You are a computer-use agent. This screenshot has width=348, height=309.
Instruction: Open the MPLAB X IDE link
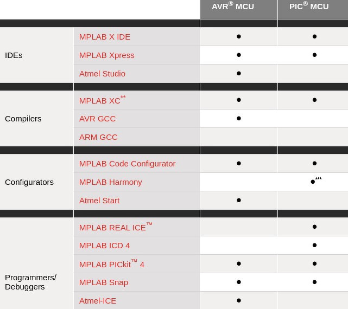tap(105, 37)
